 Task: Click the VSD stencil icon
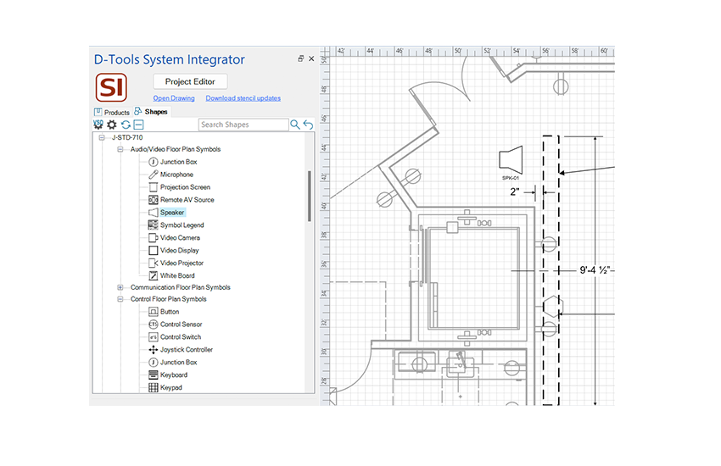(98, 125)
